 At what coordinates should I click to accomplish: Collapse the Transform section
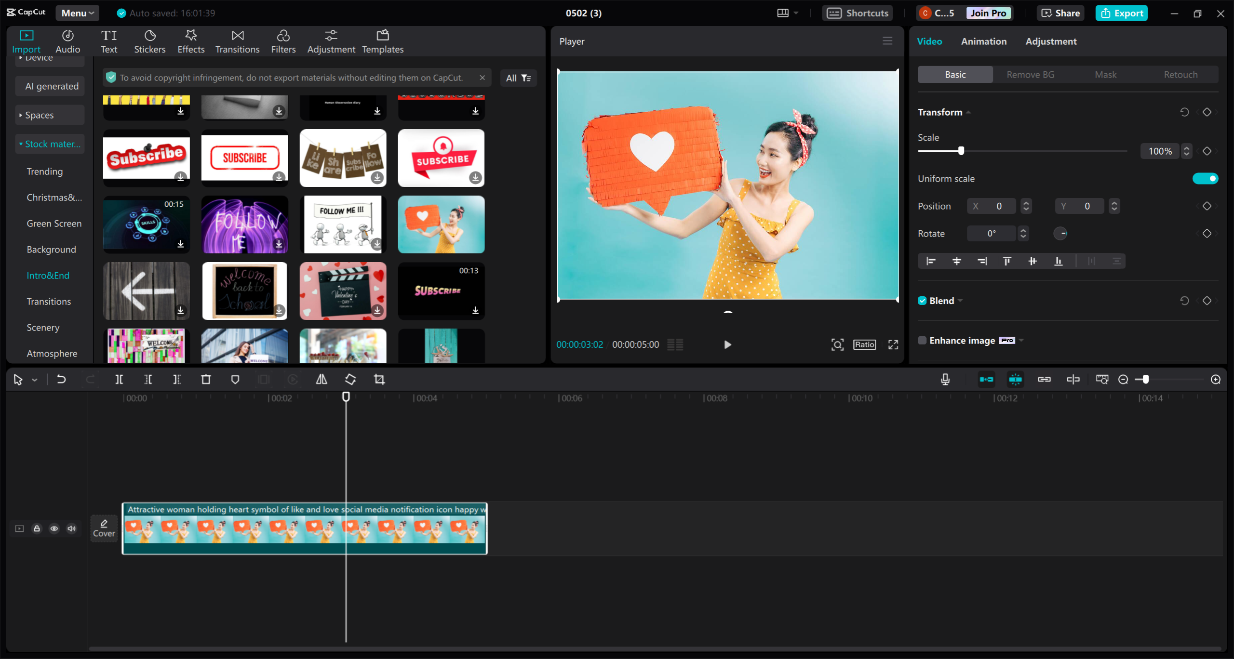tap(969, 112)
